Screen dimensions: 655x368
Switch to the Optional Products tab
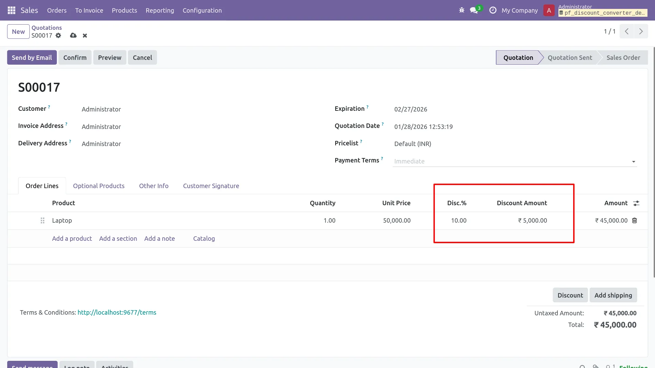pyautogui.click(x=99, y=186)
